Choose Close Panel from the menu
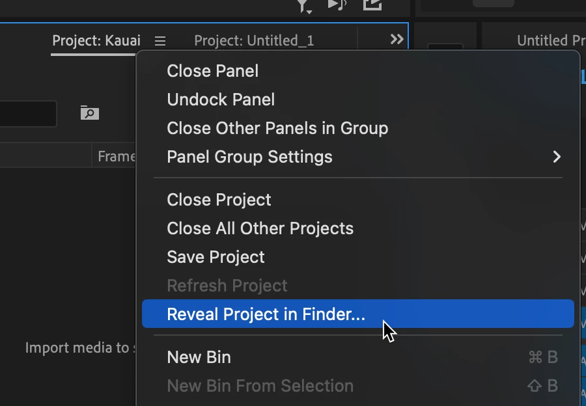 pos(212,71)
